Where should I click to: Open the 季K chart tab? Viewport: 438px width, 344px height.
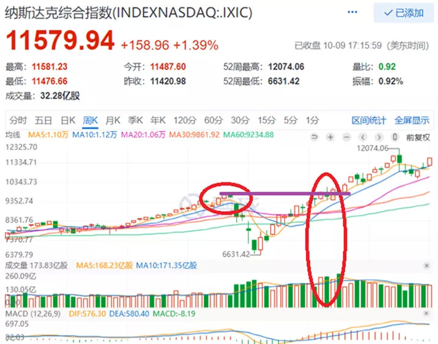point(135,121)
